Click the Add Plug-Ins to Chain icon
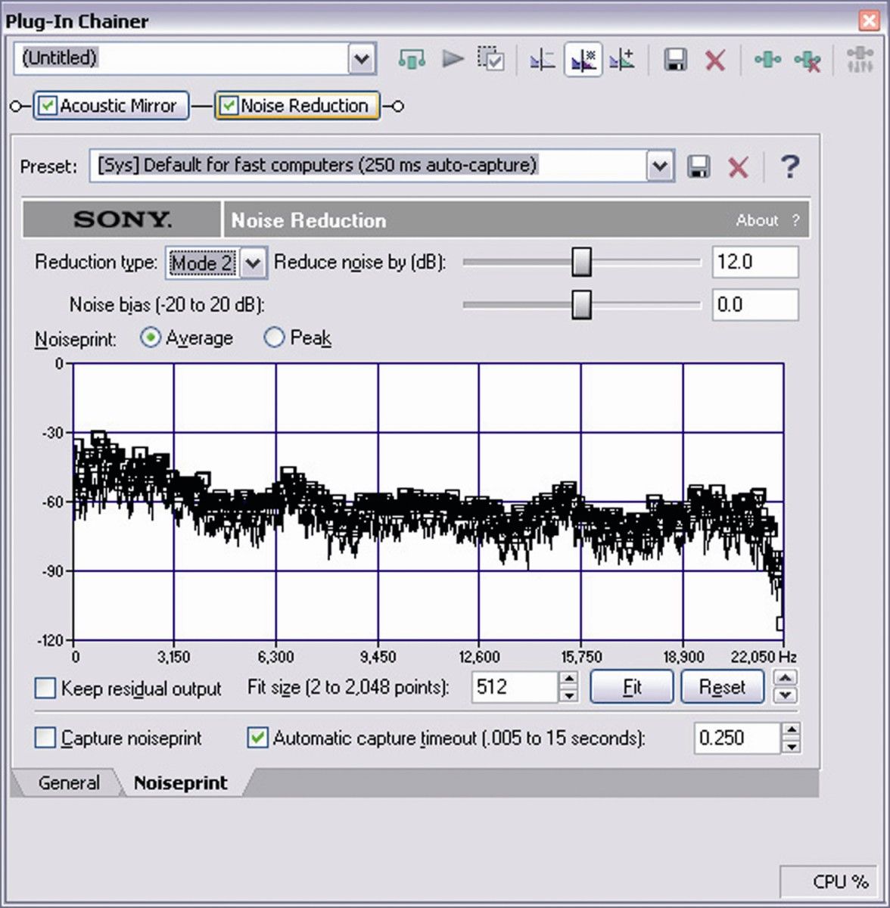Screen dimensions: 890x908 coord(767,59)
